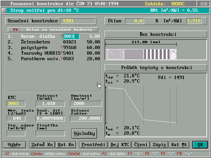
Task: Select the Porotherm univ. layer row
Action: pos(53,59)
